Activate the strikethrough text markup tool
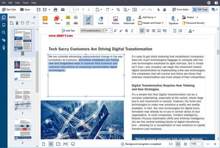This screenshot has height=148, width=220. [x=76, y=23]
